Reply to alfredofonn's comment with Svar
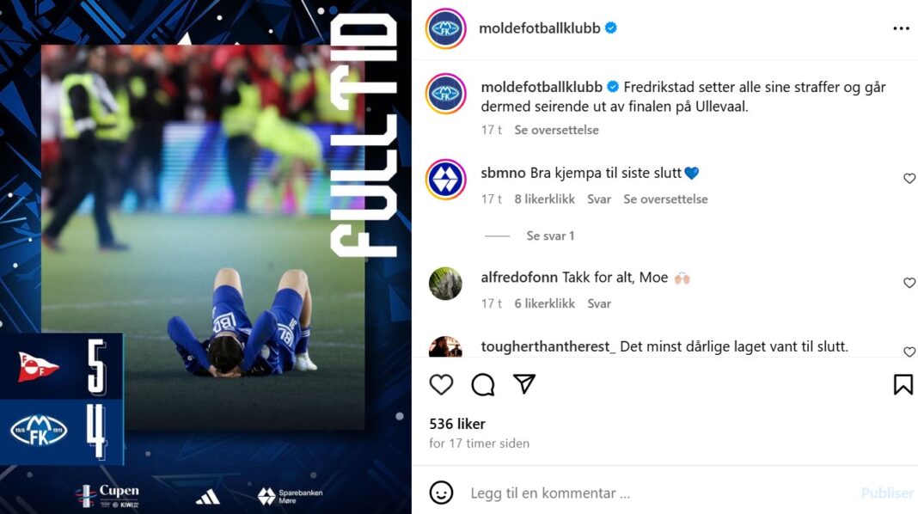 pos(599,303)
